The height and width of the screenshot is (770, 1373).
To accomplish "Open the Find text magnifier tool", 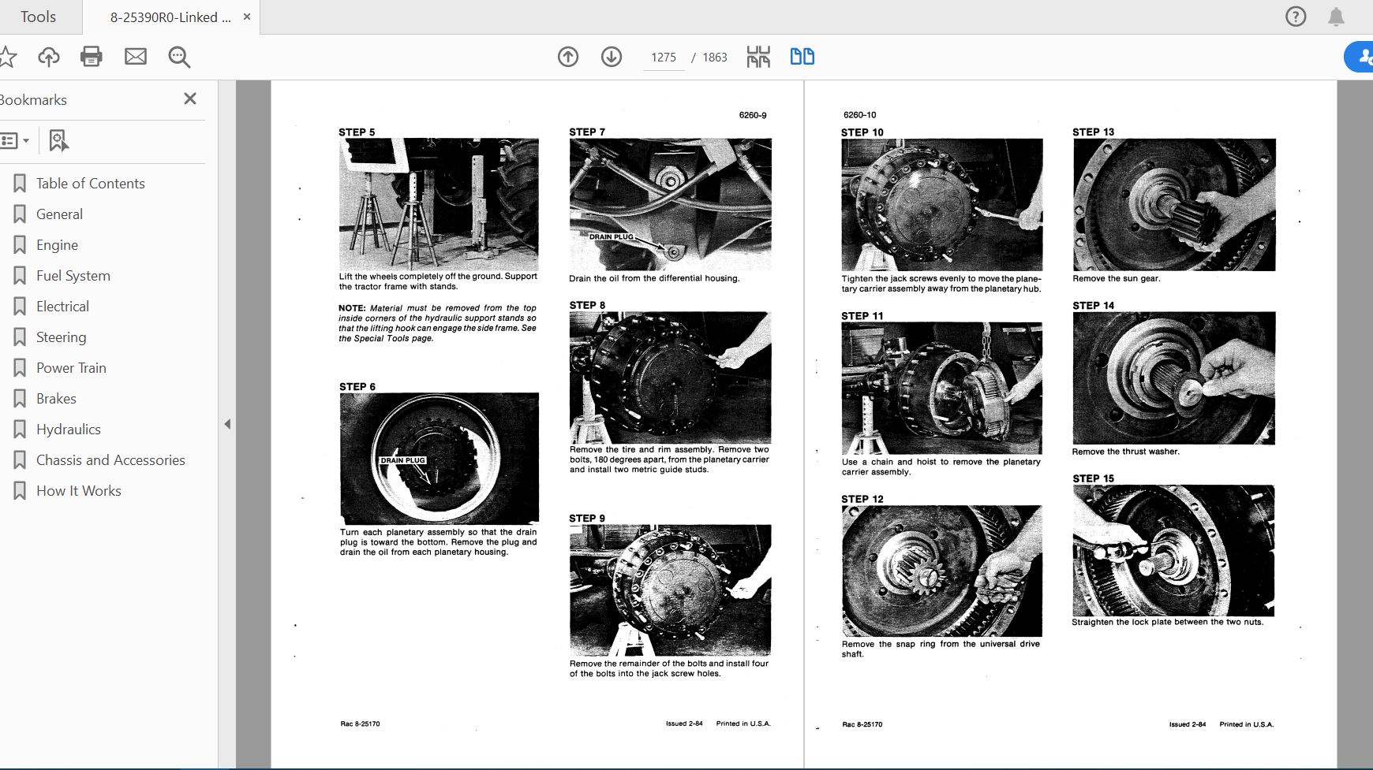I will (x=179, y=57).
